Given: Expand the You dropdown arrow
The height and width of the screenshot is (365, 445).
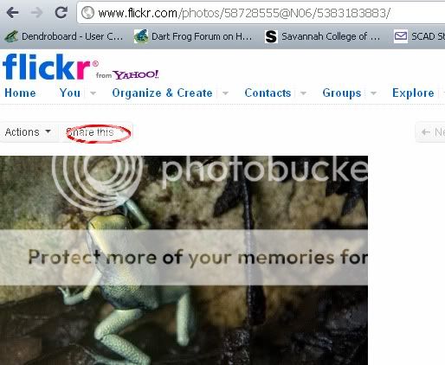Looking at the screenshot, I should [x=93, y=93].
